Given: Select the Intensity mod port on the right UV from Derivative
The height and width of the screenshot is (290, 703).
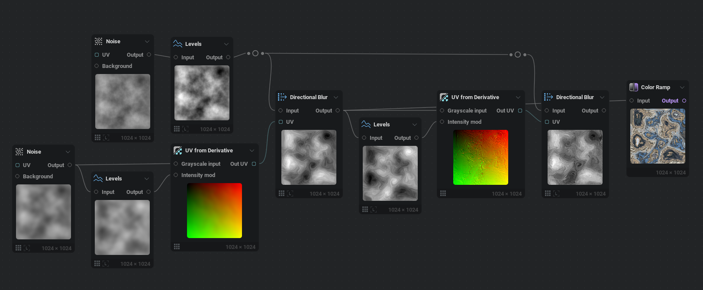Looking at the screenshot, I should click(x=442, y=122).
